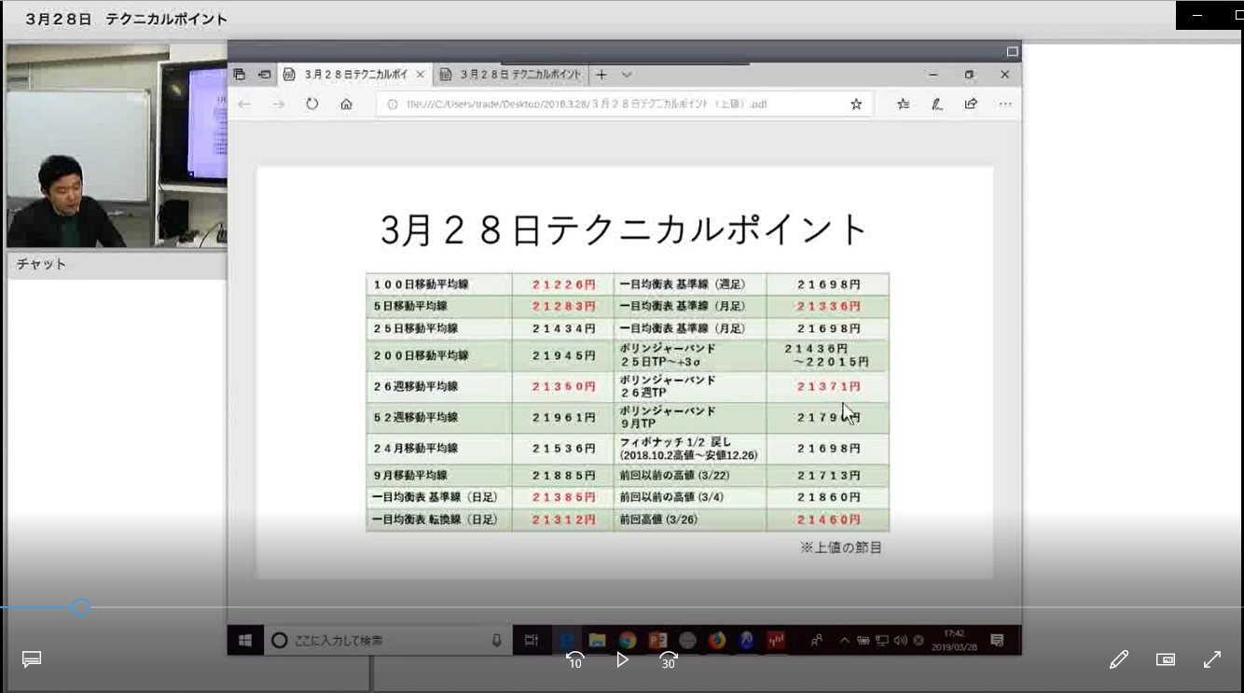
Task: Click the browser home icon
Action: pyautogui.click(x=346, y=104)
